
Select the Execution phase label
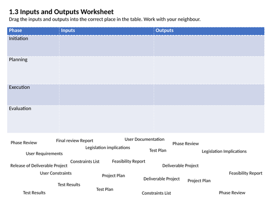(x=19, y=87)
